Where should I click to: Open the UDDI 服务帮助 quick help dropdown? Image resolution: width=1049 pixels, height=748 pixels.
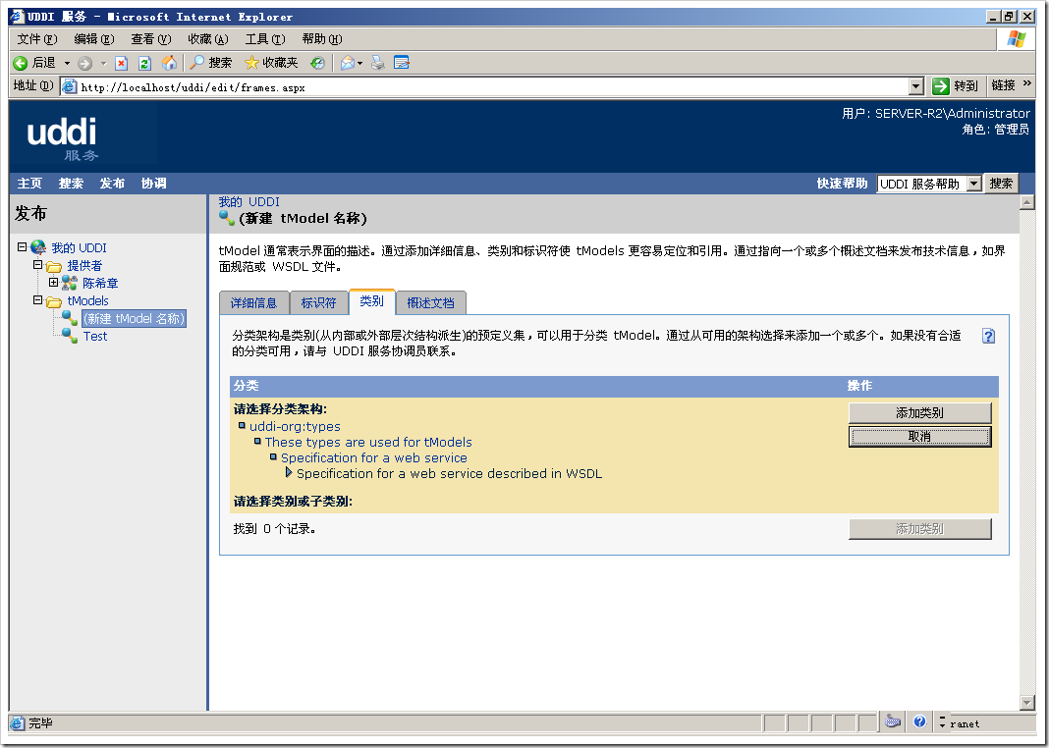click(974, 184)
